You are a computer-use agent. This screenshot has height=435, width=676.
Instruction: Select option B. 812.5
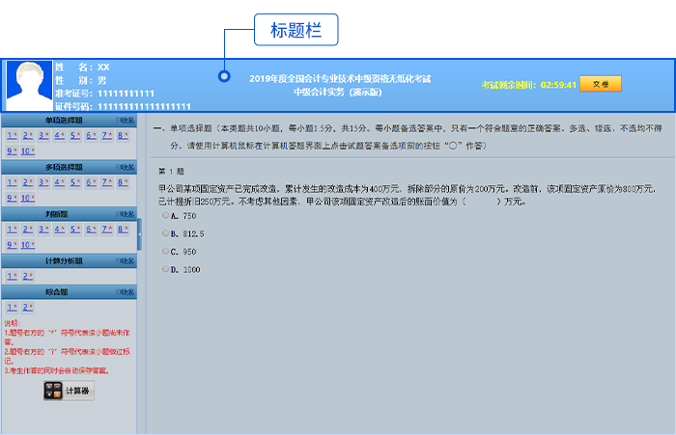165,233
